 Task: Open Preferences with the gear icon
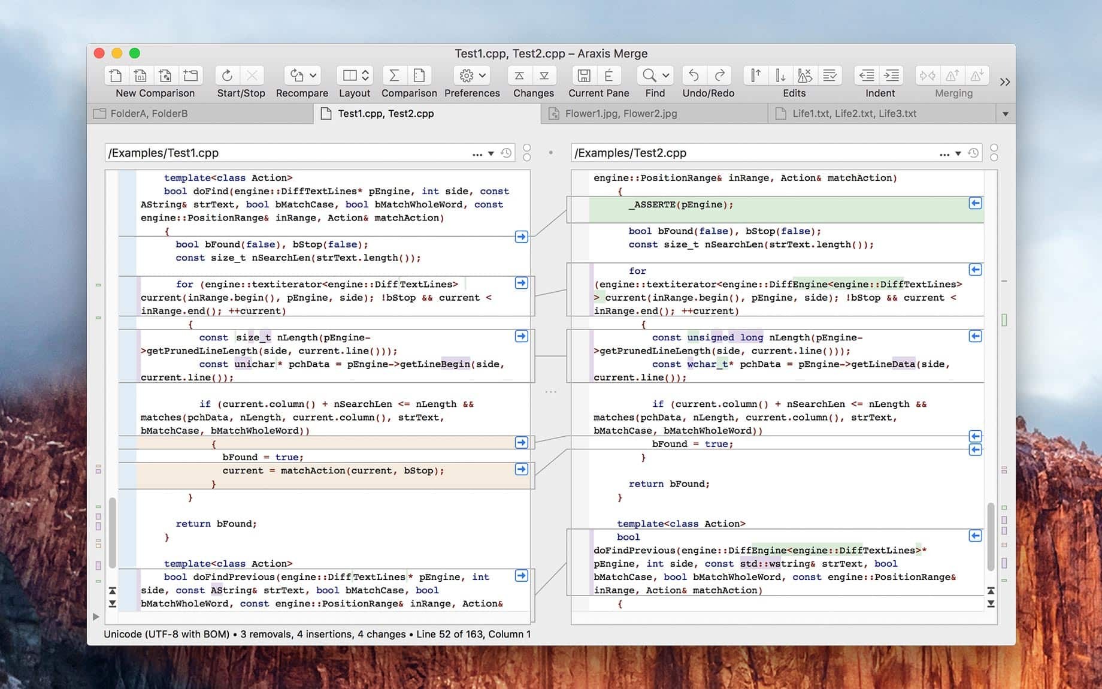[x=468, y=75]
